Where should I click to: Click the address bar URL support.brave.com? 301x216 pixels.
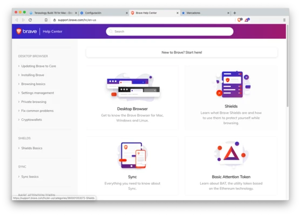point(77,20)
